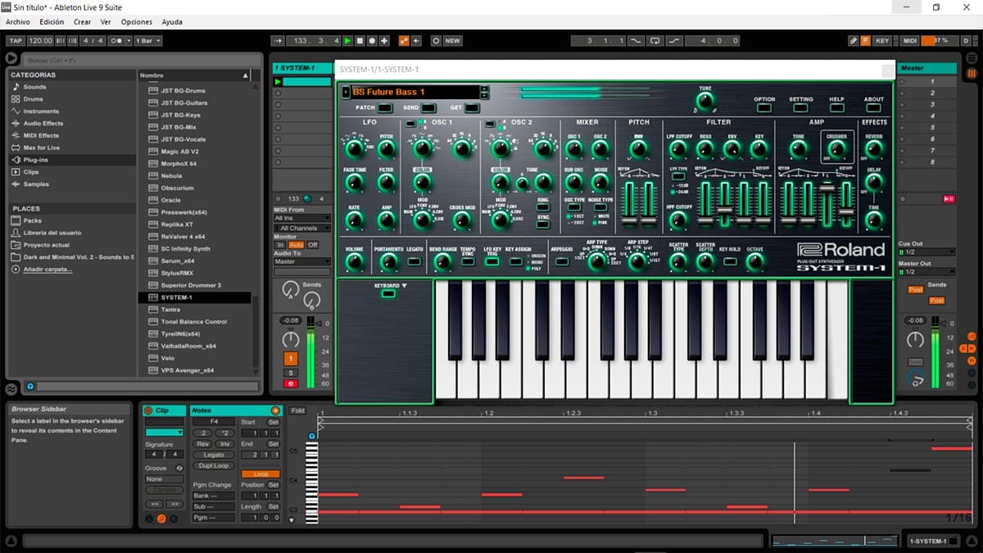Screen dimensions: 983x553
Task: Open the Master Out 1/2 dropdown
Action: click(x=926, y=272)
